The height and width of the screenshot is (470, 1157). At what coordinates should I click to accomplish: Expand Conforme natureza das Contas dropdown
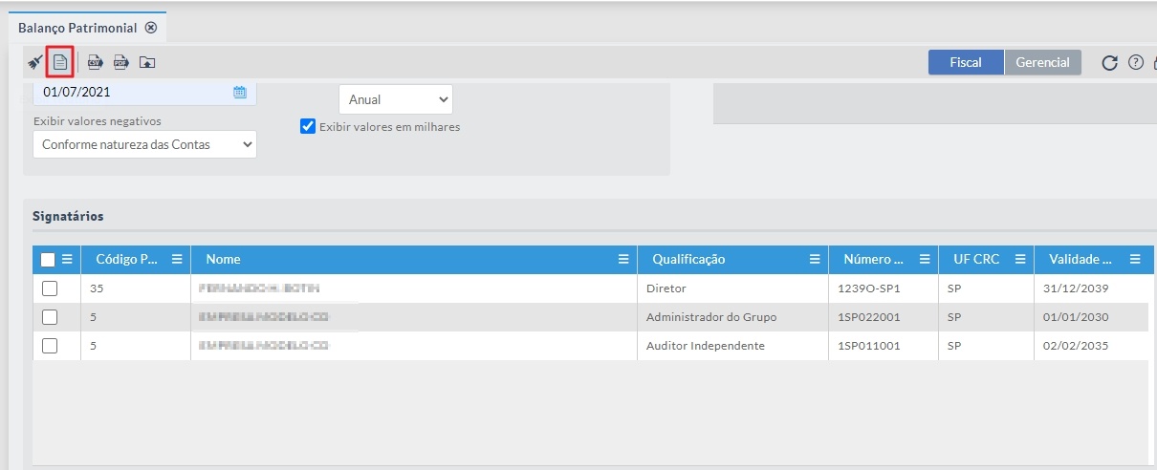click(144, 145)
